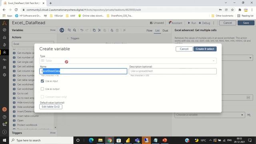Click insert variable icon beside dropdown
This screenshot has width=256, height=144.
pyautogui.click(x=249, y=115)
